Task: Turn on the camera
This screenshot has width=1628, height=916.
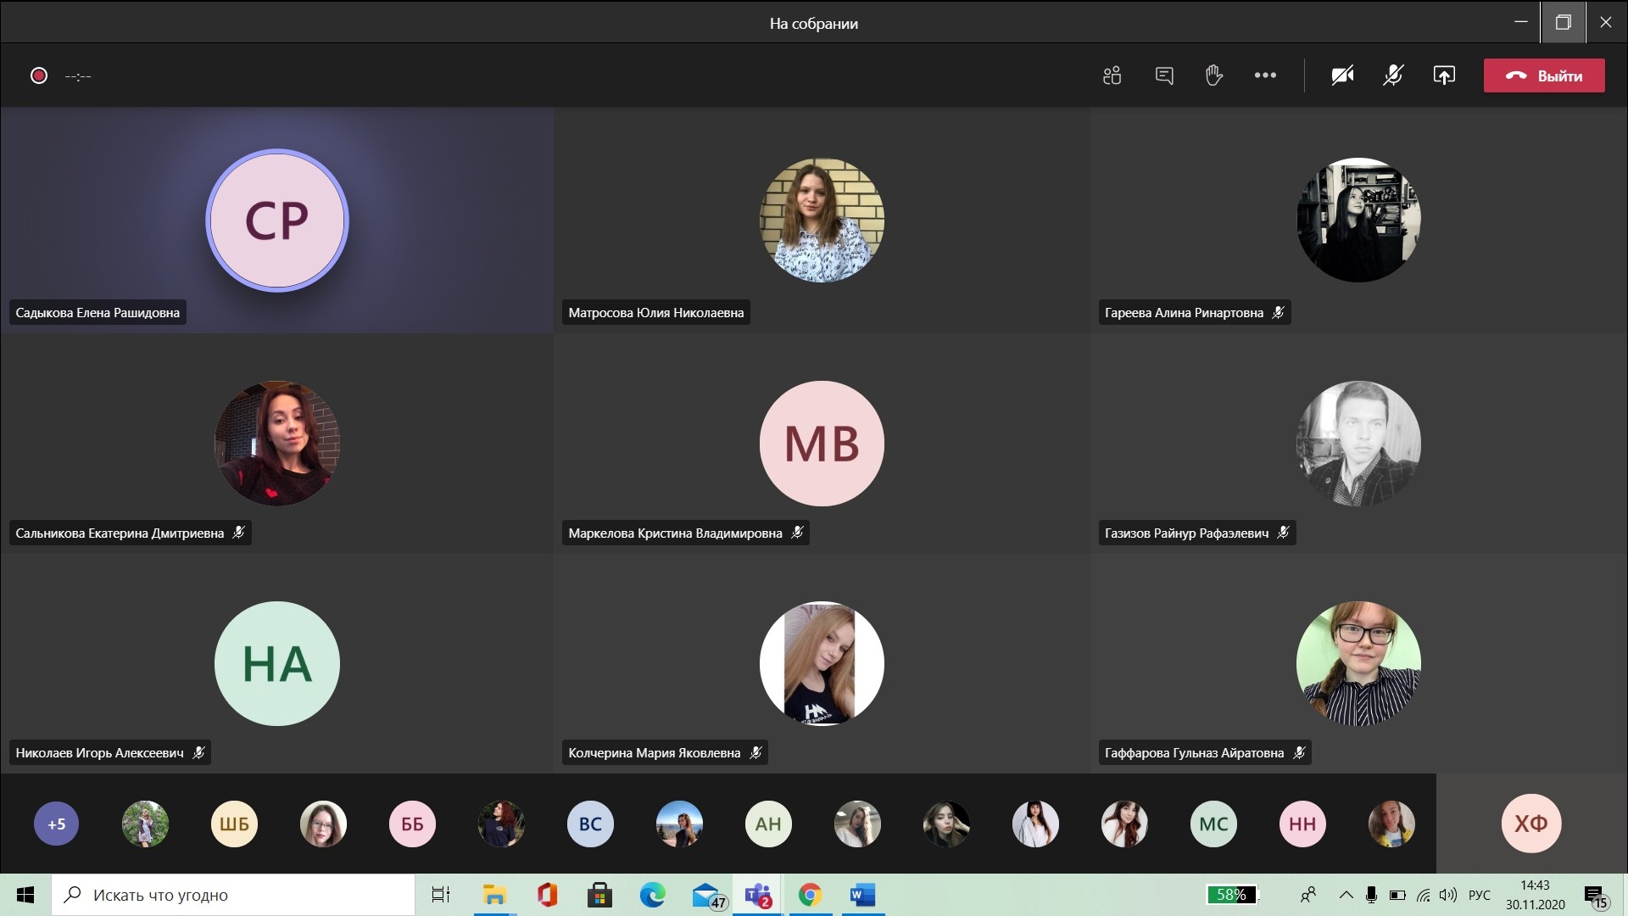Action: point(1342,75)
